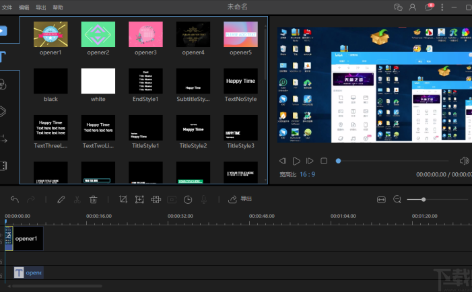The height and width of the screenshot is (292, 472).
Task: Select the opener3 template thumbnail
Action: [x=146, y=34]
